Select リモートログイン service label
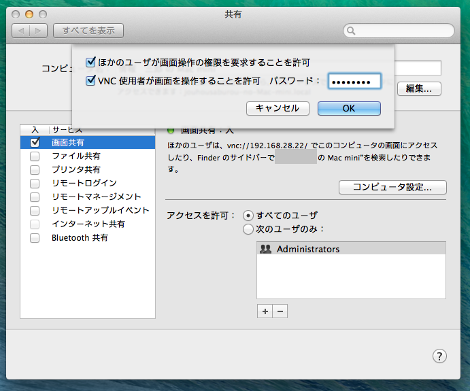470x391 pixels. (84, 184)
